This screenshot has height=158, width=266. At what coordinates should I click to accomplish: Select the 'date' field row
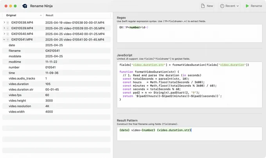(x=56, y=45)
